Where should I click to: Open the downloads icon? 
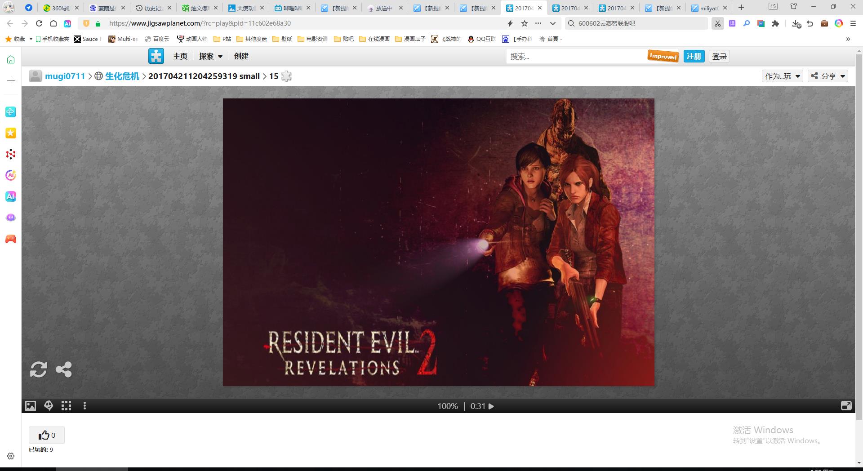coord(796,23)
